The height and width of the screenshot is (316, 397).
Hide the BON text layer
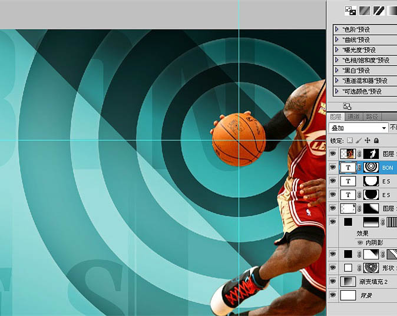coord(333,167)
